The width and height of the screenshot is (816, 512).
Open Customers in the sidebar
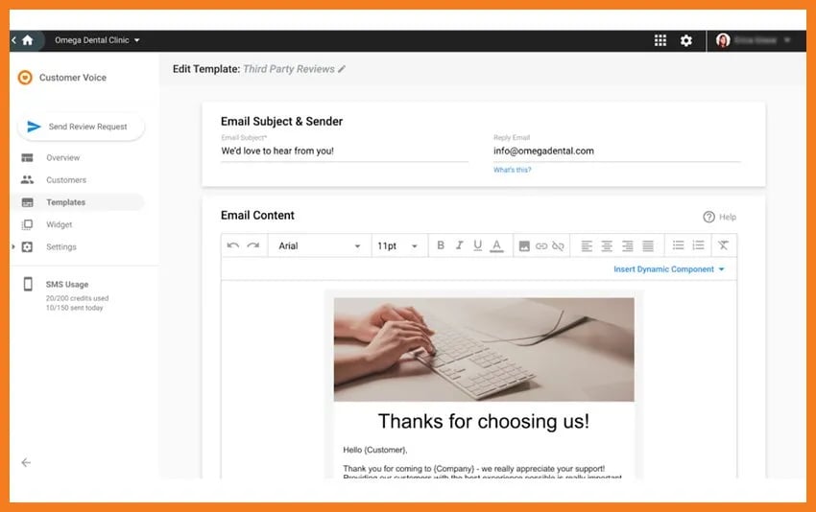click(66, 180)
